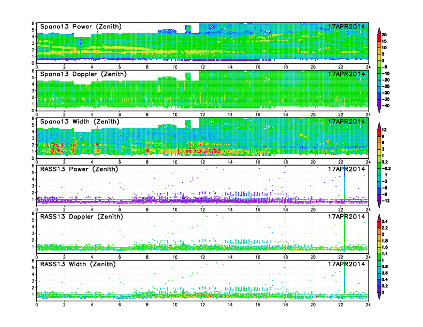Click hour 10 tick under RASS13 Doppler plot

pyautogui.click(x=175, y=257)
